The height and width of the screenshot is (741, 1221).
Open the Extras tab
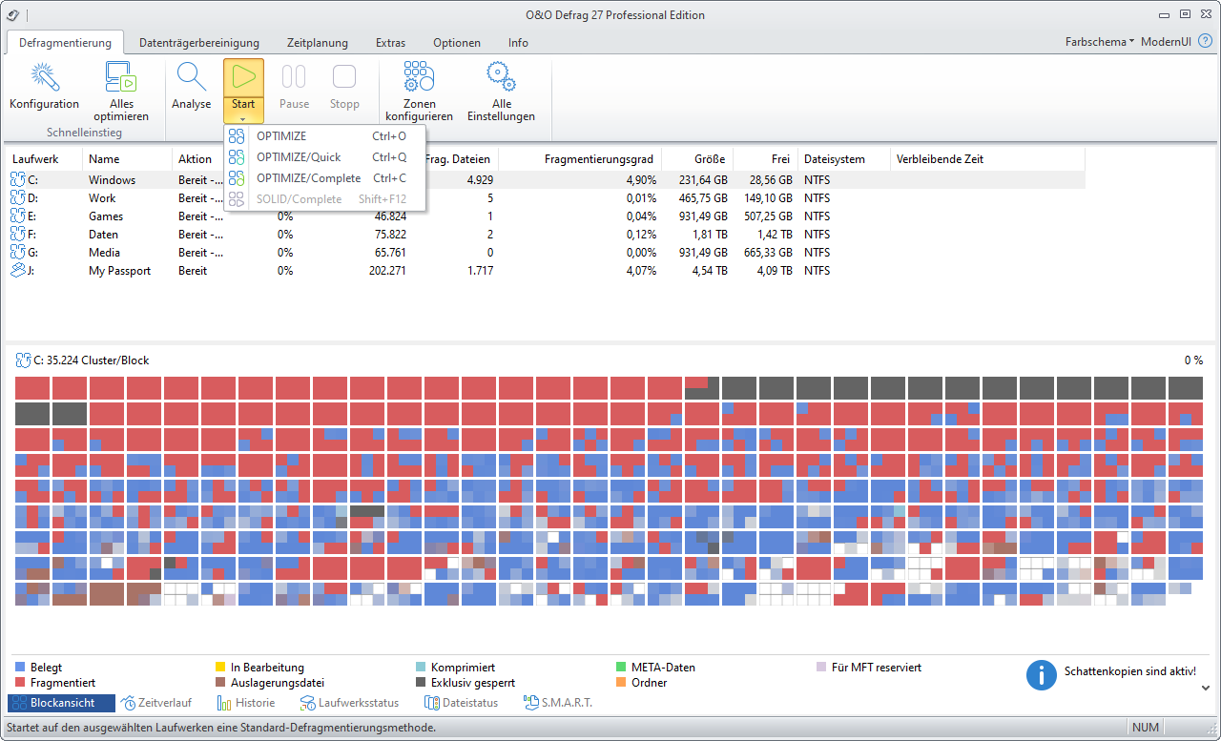390,43
